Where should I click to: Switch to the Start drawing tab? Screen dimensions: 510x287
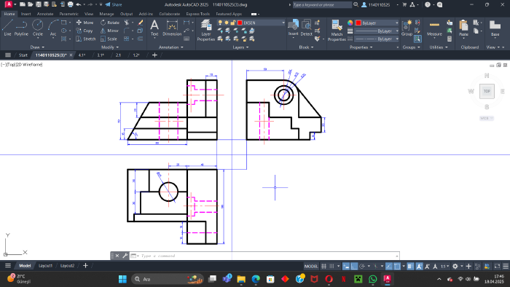click(23, 55)
